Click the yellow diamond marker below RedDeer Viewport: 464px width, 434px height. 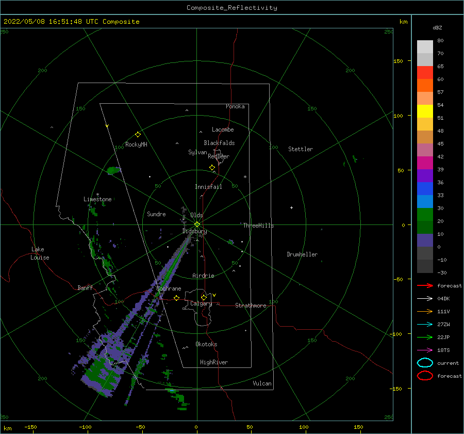click(x=212, y=168)
